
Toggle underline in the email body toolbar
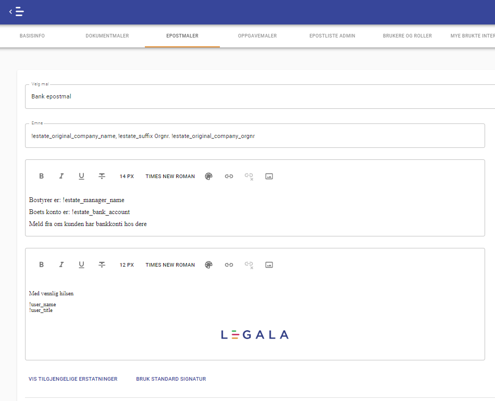pyautogui.click(x=81, y=176)
